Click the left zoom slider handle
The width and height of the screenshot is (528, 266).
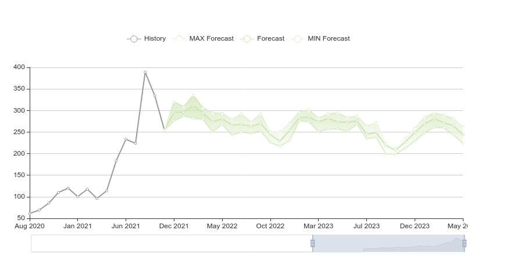pyautogui.click(x=313, y=243)
